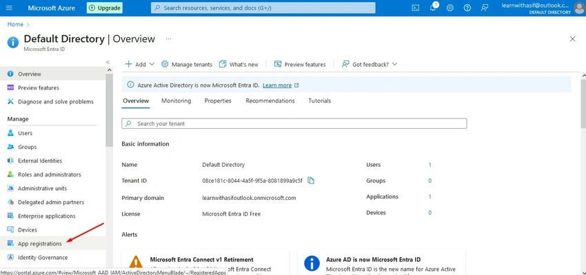
Task: Open the account avatar menu
Action: [579, 8]
